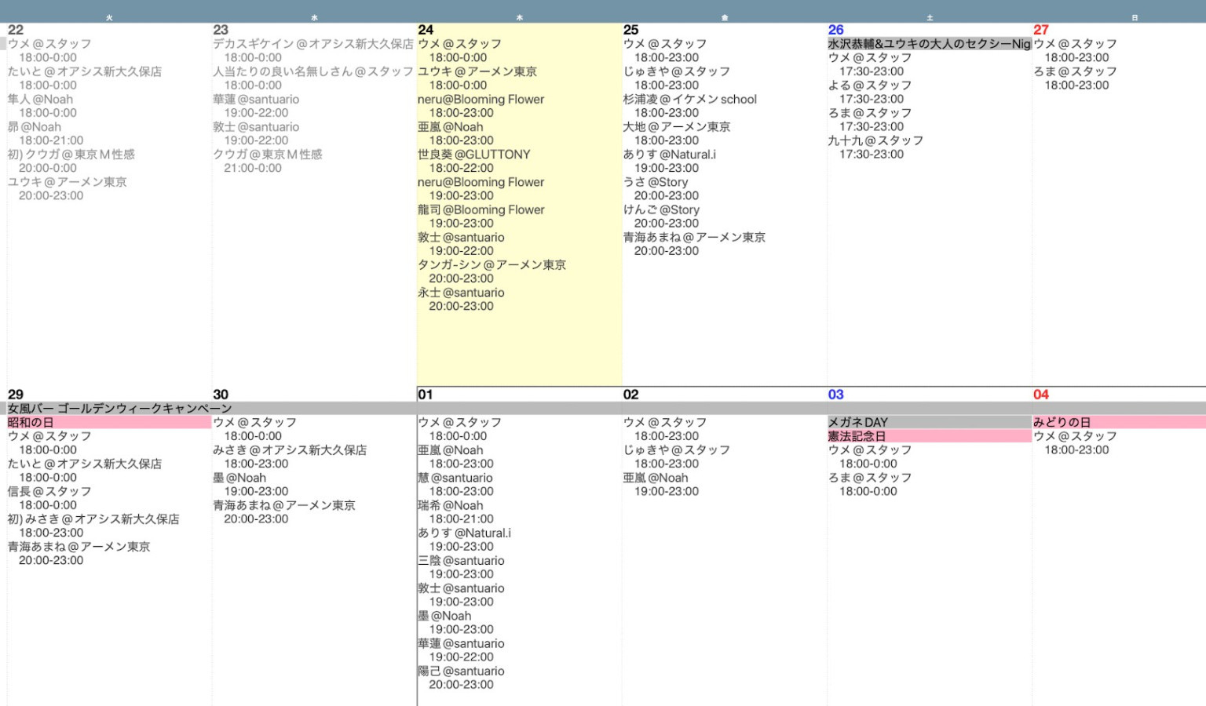Click the メガネDAY event bar
The width and height of the screenshot is (1206, 706).
[x=930, y=422]
